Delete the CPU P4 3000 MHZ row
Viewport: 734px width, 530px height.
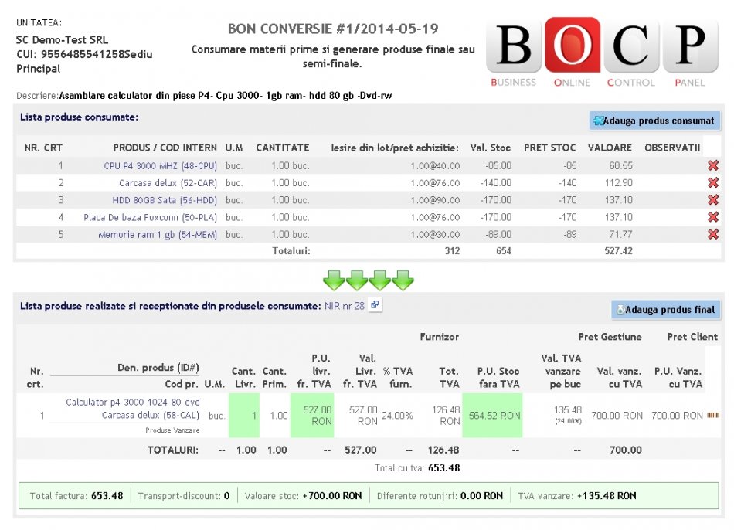coord(712,166)
